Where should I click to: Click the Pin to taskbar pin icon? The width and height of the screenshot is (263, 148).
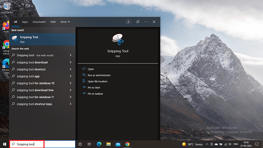(84, 93)
